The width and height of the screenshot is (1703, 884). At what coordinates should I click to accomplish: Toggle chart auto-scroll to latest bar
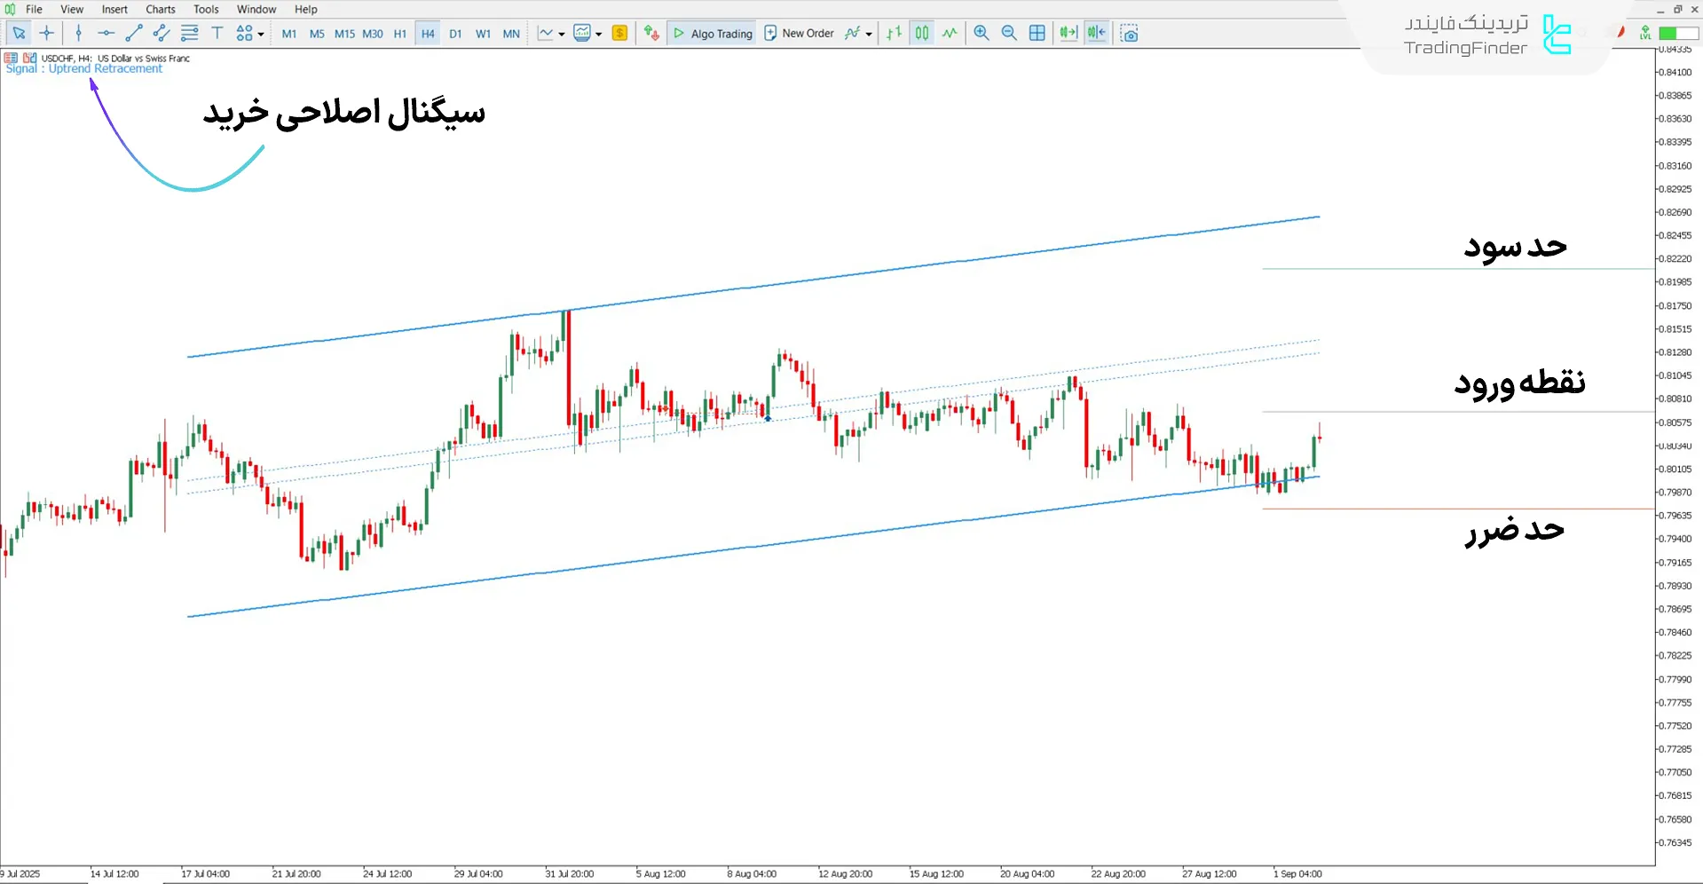(1068, 34)
